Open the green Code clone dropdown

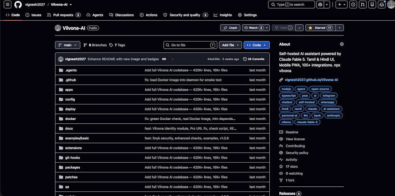point(256,45)
